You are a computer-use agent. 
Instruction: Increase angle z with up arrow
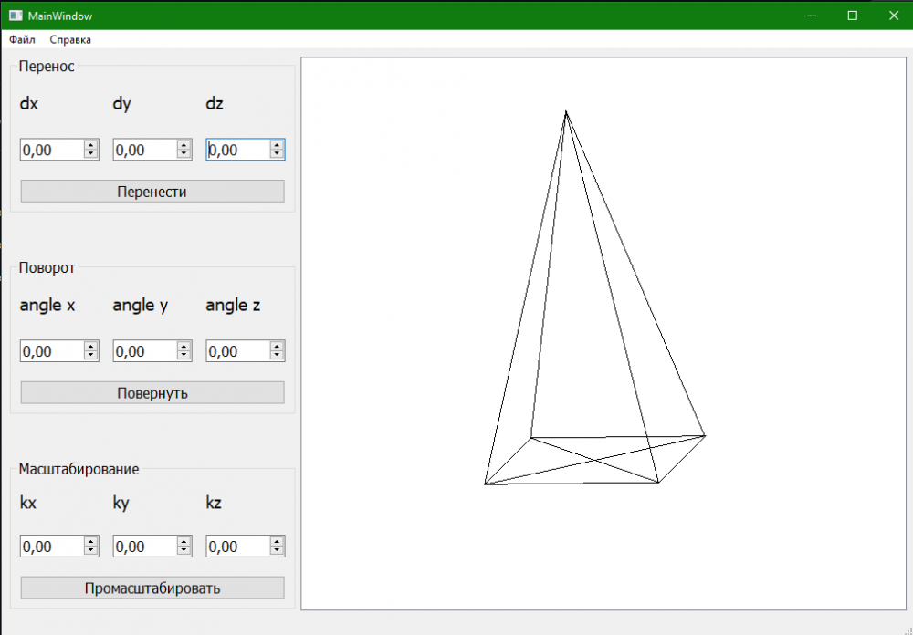[x=277, y=346]
